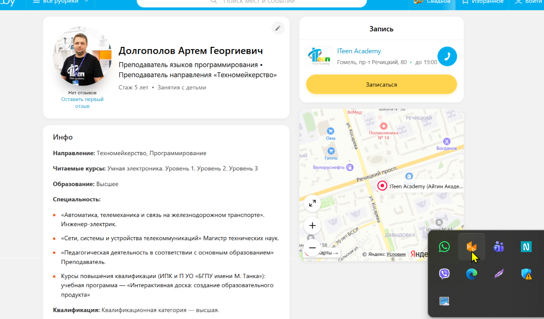
Task: Click the Стаж 5 лет text
Action: point(133,87)
